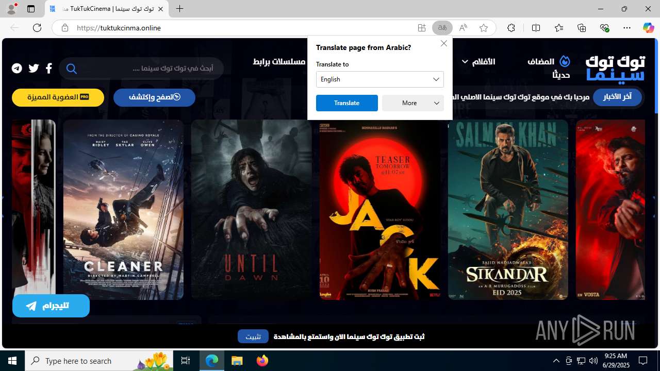Open Browser essentials icon
This screenshot has height=371, width=660.
(x=604, y=28)
